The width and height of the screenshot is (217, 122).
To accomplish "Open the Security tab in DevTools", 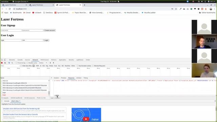I will (71, 60).
